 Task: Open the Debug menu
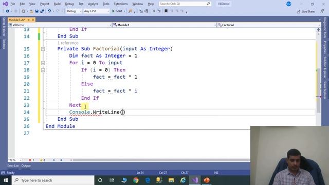pos(69,4)
